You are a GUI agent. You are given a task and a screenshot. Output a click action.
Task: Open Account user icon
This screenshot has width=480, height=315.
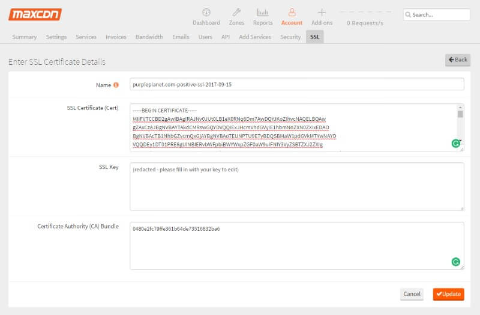[x=292, y=13]
